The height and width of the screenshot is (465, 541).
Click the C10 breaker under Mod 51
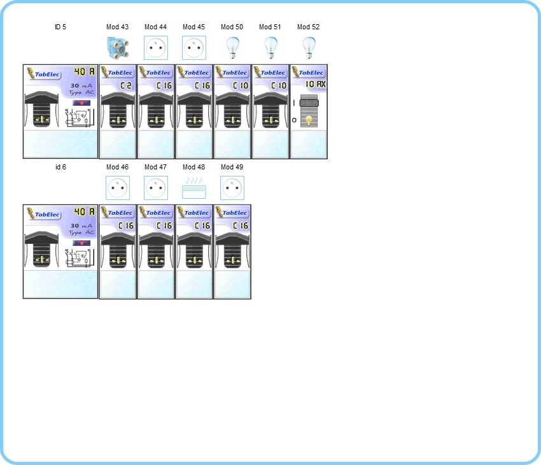(x=270, y=111)
